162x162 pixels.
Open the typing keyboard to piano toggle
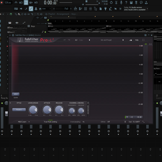tap(16, 9)
